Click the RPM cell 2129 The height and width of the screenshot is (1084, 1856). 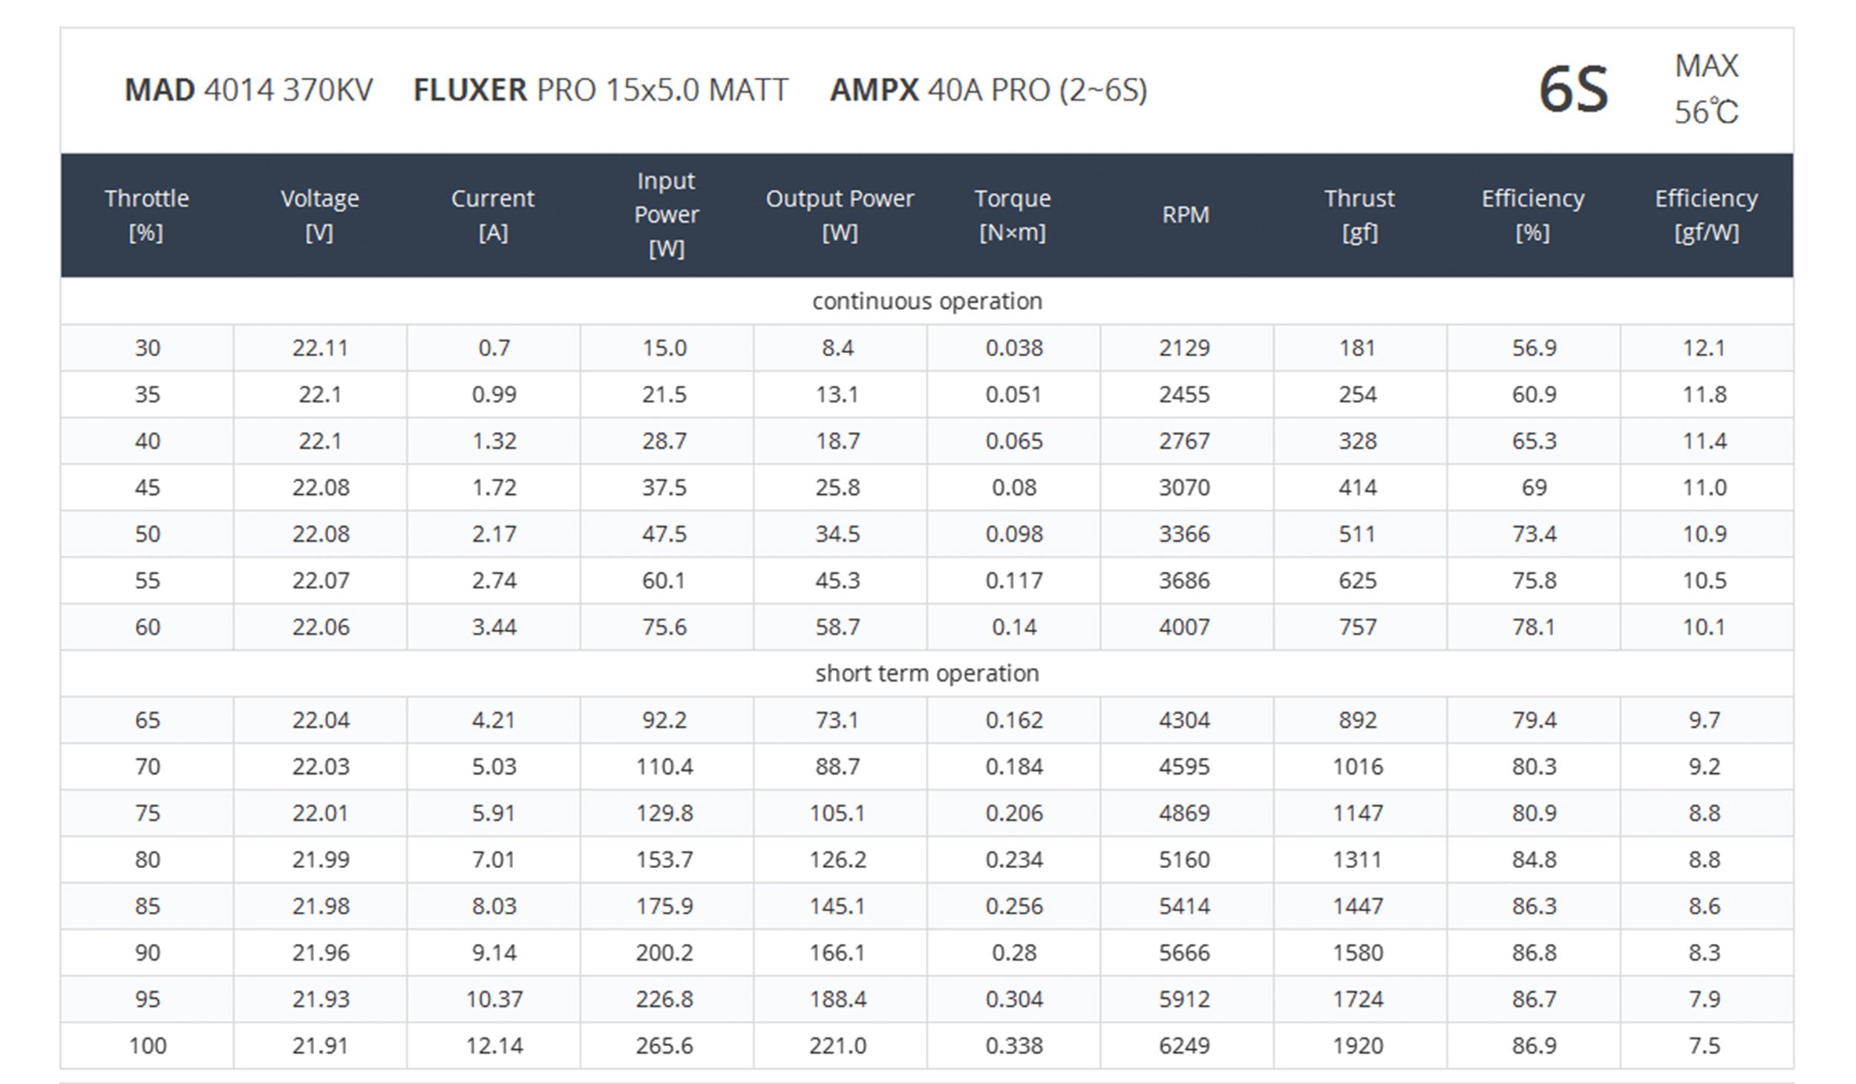(x=1185, y=348)
